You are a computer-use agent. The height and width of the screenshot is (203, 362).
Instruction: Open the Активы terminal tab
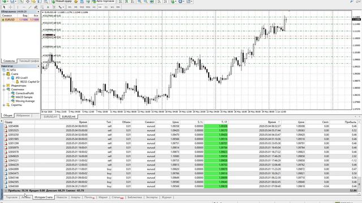pyautogui.click(x=26, y=197)
